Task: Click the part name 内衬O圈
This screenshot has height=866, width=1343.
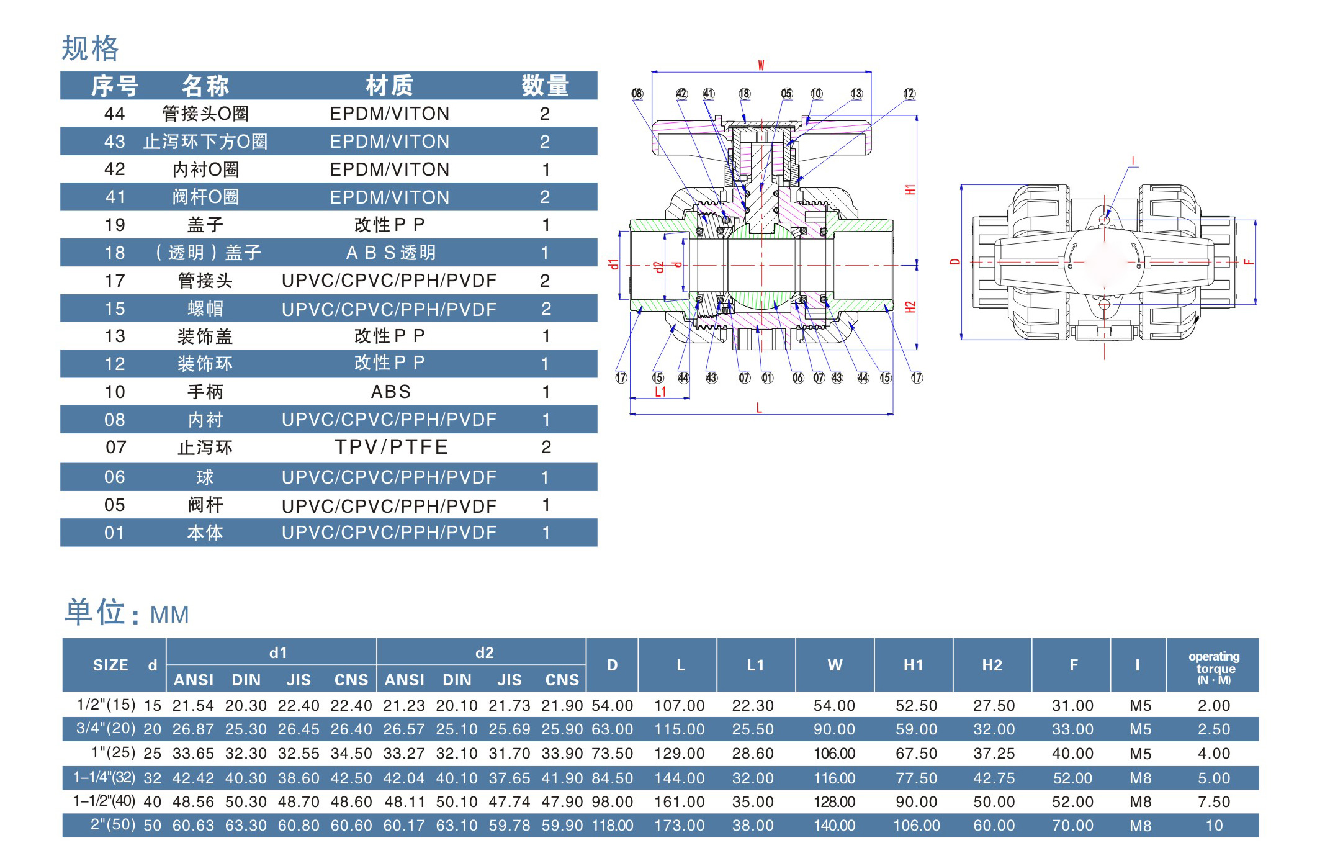Action: 205,169
